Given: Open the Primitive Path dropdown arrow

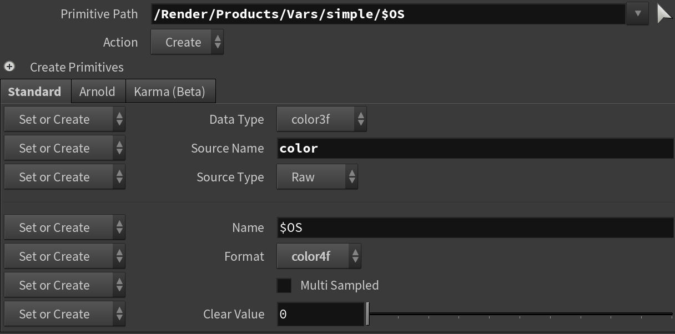Looking at the screenshot, I should coord(637,14).
